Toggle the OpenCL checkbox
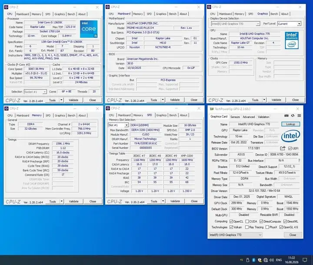 (231, 221)
